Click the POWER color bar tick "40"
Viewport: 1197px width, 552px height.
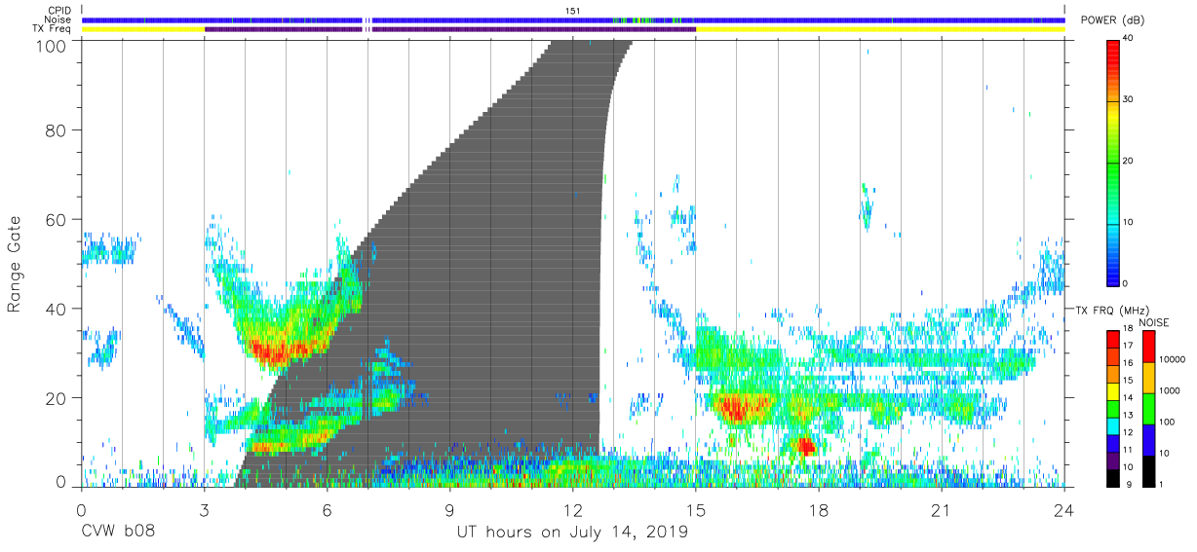click(1129, 39)
